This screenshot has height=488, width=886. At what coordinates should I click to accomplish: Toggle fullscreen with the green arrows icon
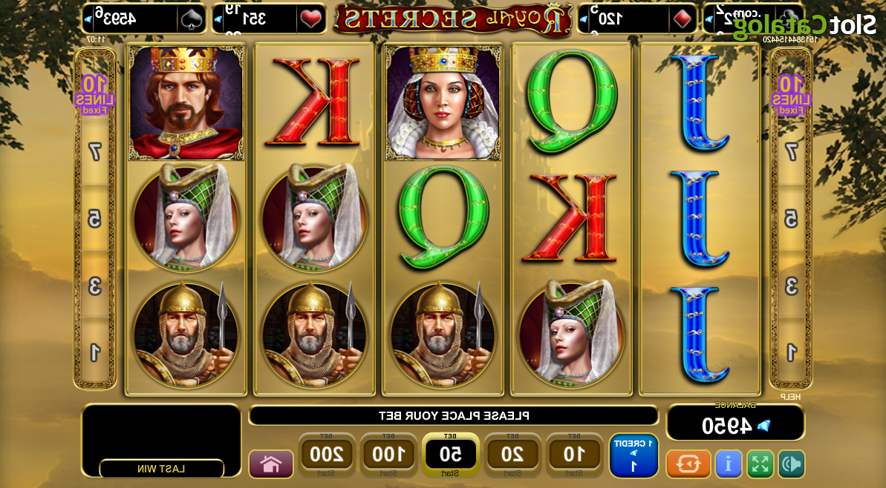760,464
